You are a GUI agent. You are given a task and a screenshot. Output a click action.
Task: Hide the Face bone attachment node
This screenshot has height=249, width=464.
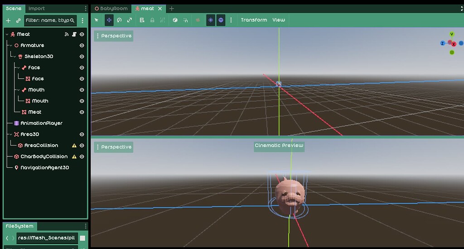pyautogui.click(x=82, y=68)
